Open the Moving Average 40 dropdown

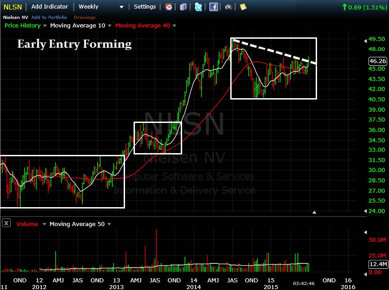point(174,26)
